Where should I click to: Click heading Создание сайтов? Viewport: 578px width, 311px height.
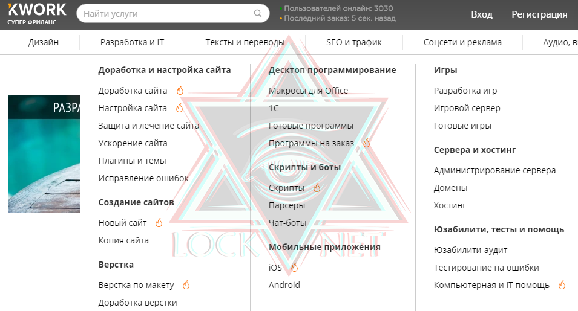pyautogui.click(x=136, y=202)
